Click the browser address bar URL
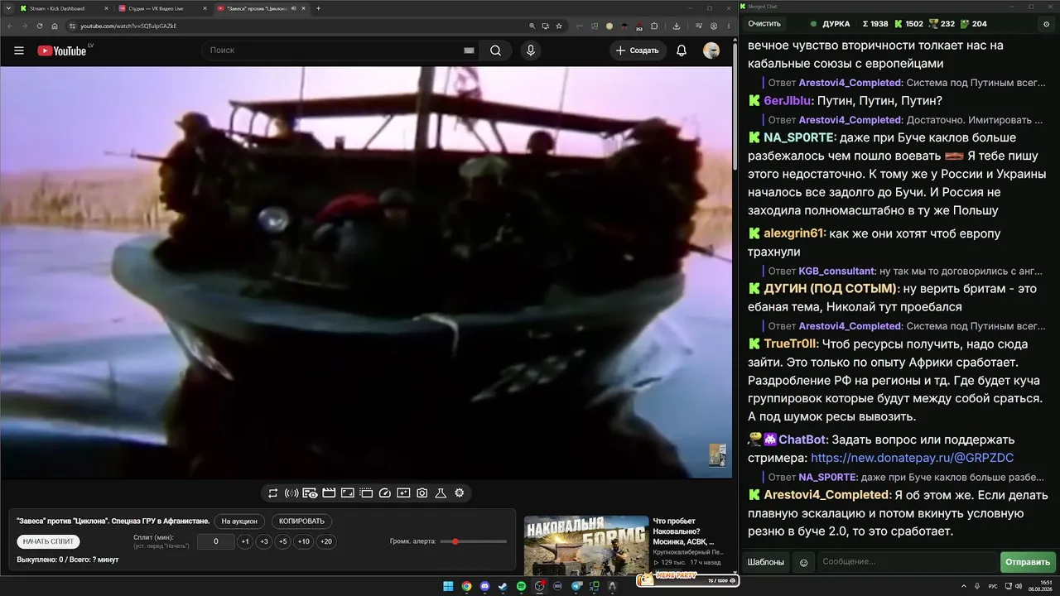This screenshot has width=1060, height=596. coord(128,26)
